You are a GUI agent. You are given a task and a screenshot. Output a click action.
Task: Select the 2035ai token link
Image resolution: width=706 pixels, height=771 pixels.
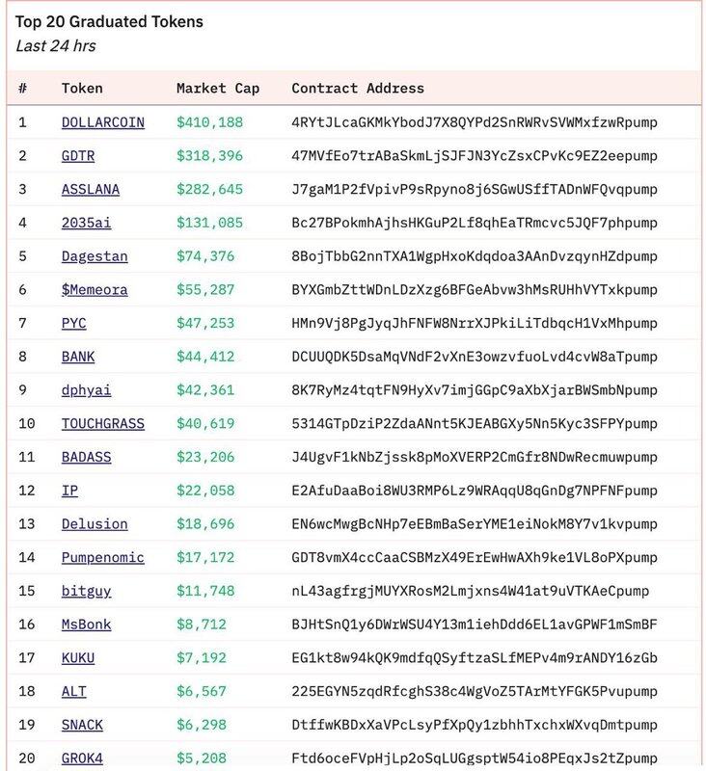pos(86,223)
